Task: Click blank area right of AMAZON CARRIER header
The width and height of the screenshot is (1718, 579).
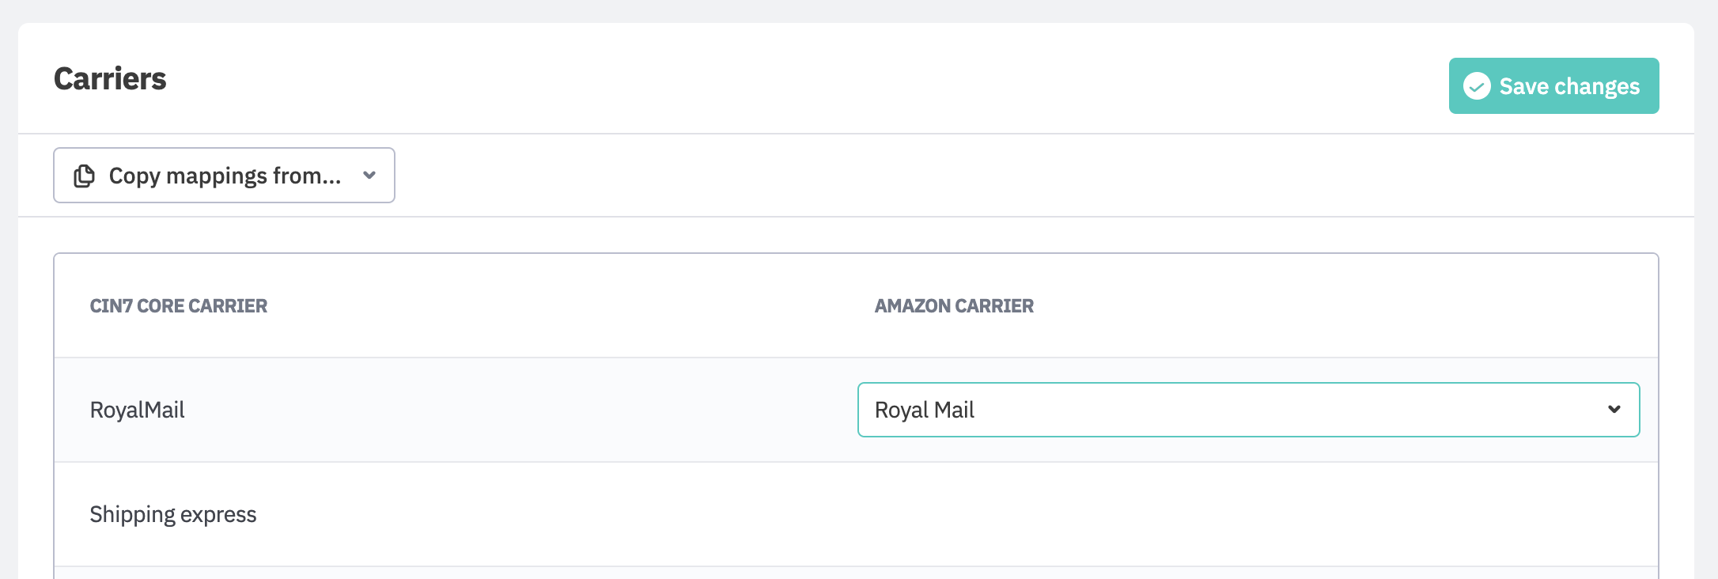Action: click(1345, 306)
